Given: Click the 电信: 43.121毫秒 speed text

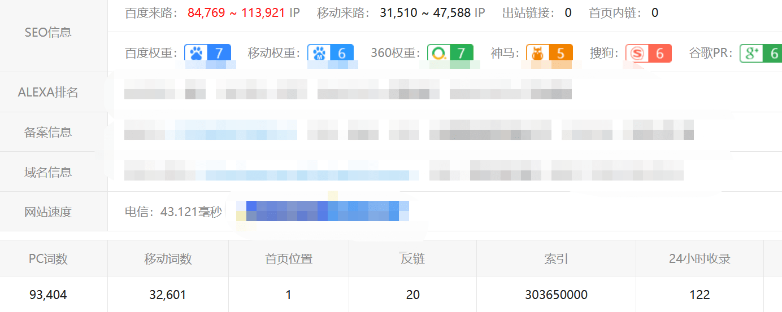Looking at the screenshot, I should click(173, 212).
